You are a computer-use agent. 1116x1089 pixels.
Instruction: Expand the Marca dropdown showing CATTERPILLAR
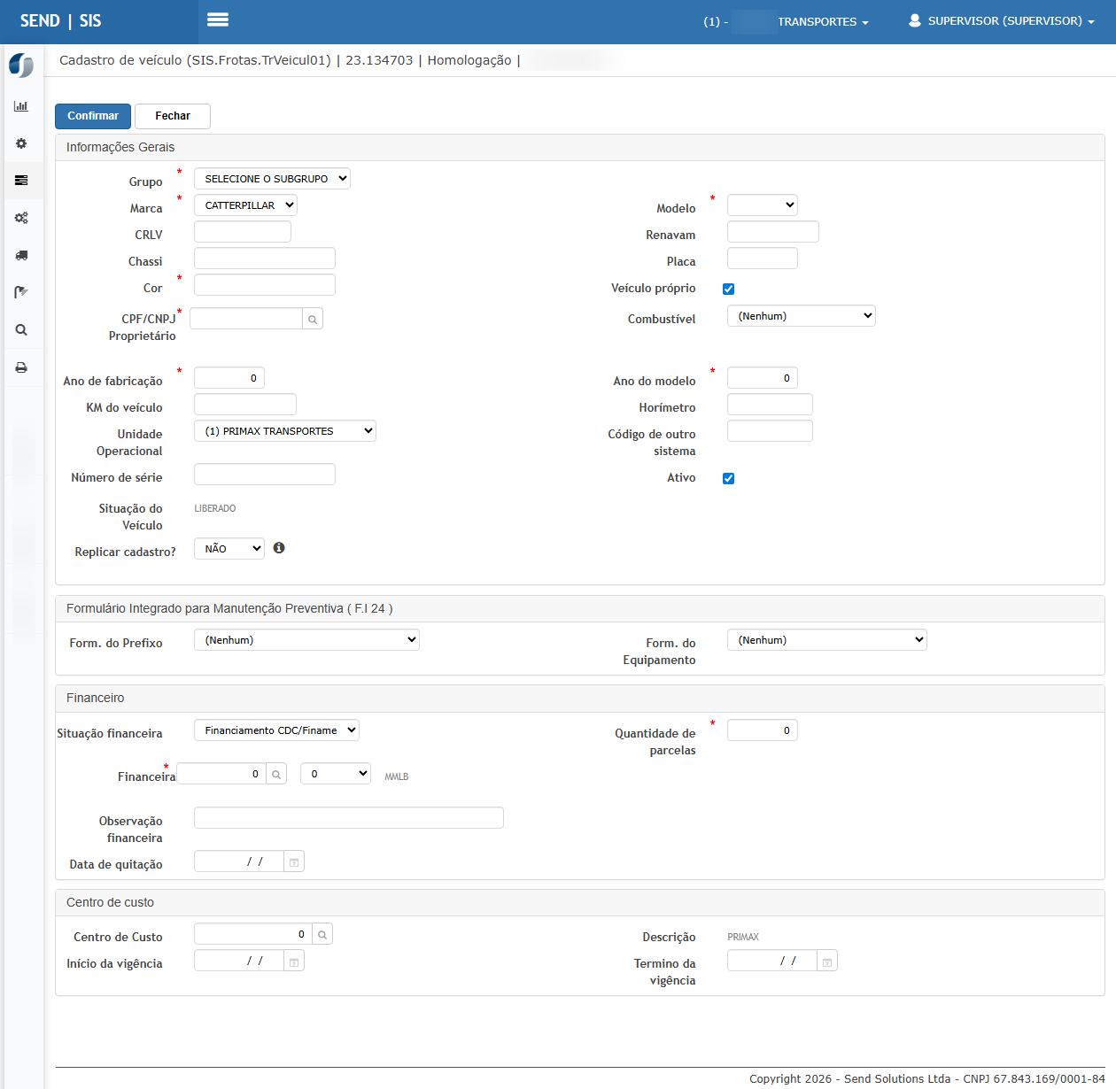point(245,205)
